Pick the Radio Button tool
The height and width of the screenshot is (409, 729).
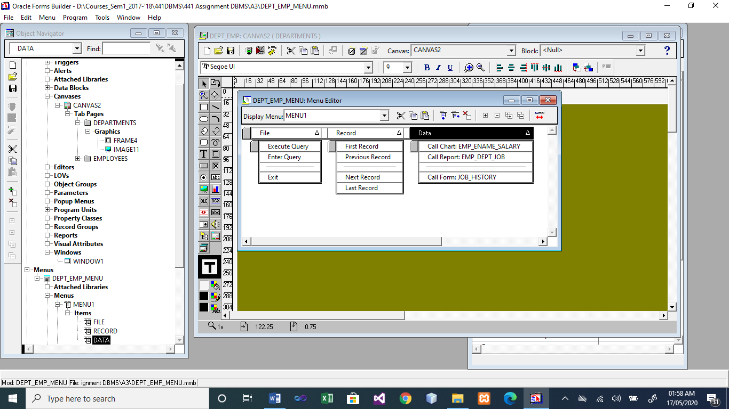(x=204, y=177)
